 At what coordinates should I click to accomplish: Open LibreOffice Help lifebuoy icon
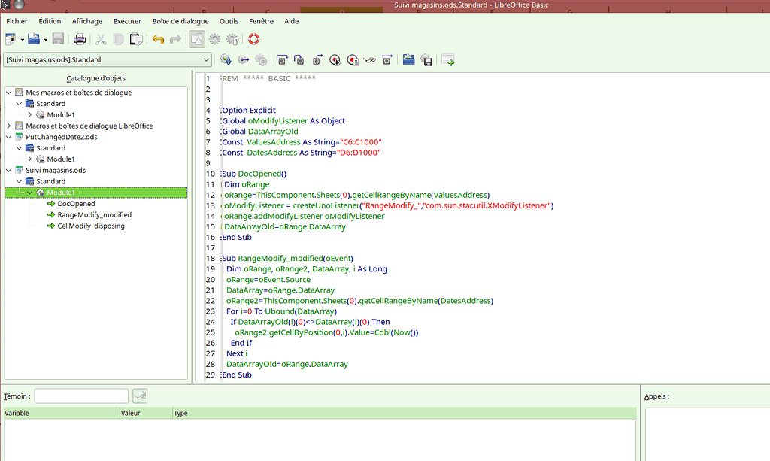[x=253, y=39]
